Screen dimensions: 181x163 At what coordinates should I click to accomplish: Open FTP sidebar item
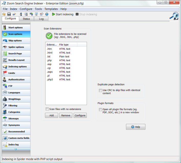pos(16,86)
